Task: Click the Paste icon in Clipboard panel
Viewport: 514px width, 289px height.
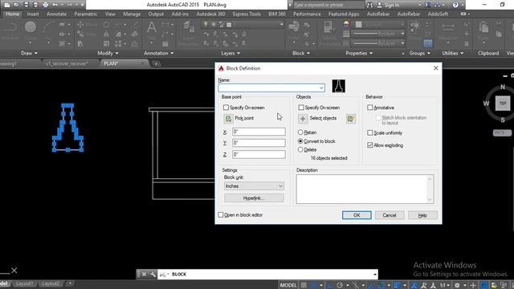Action: coord(483,27)
